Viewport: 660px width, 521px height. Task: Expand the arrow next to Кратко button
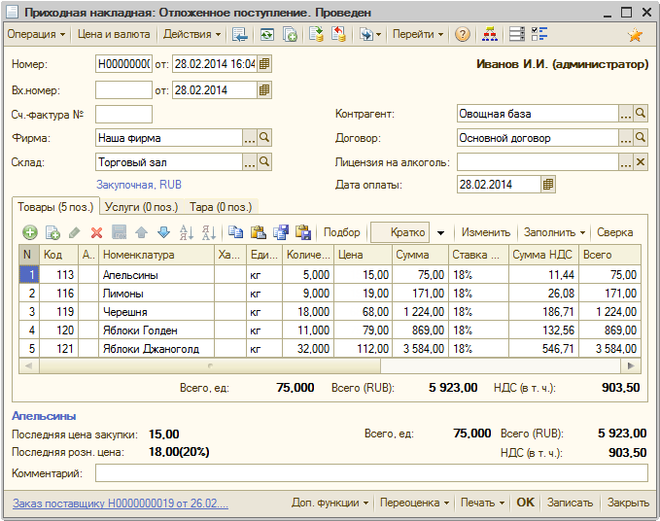440,232
